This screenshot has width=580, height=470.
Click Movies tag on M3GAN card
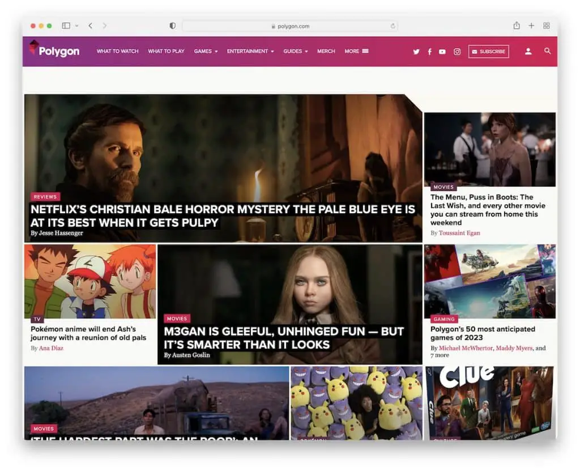tap(177, 319)
